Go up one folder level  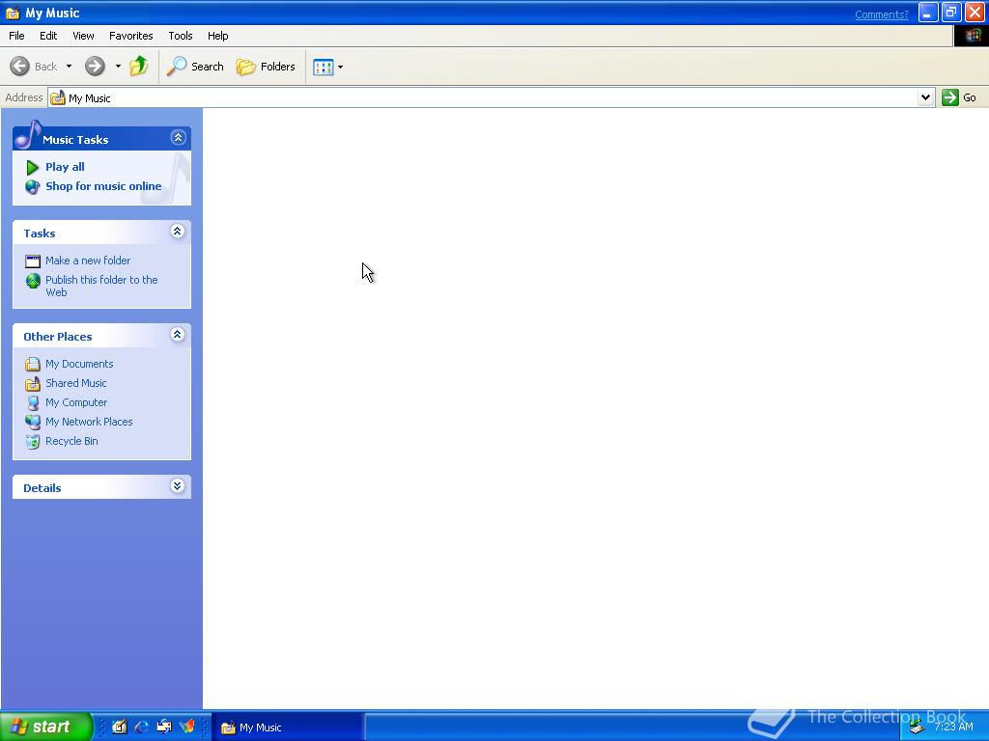(x=139, y=67)
